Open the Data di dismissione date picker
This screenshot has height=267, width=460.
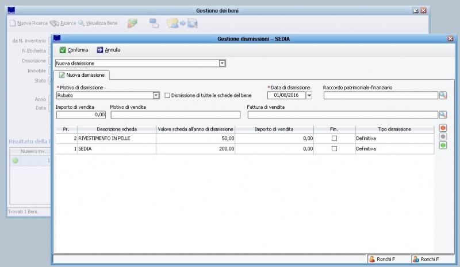click(309, 95)
